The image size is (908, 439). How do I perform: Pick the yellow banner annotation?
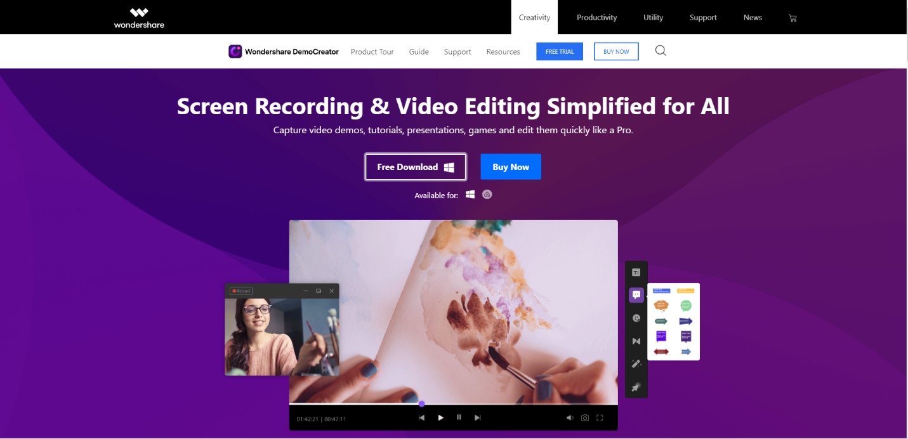[x=685, y=291]
